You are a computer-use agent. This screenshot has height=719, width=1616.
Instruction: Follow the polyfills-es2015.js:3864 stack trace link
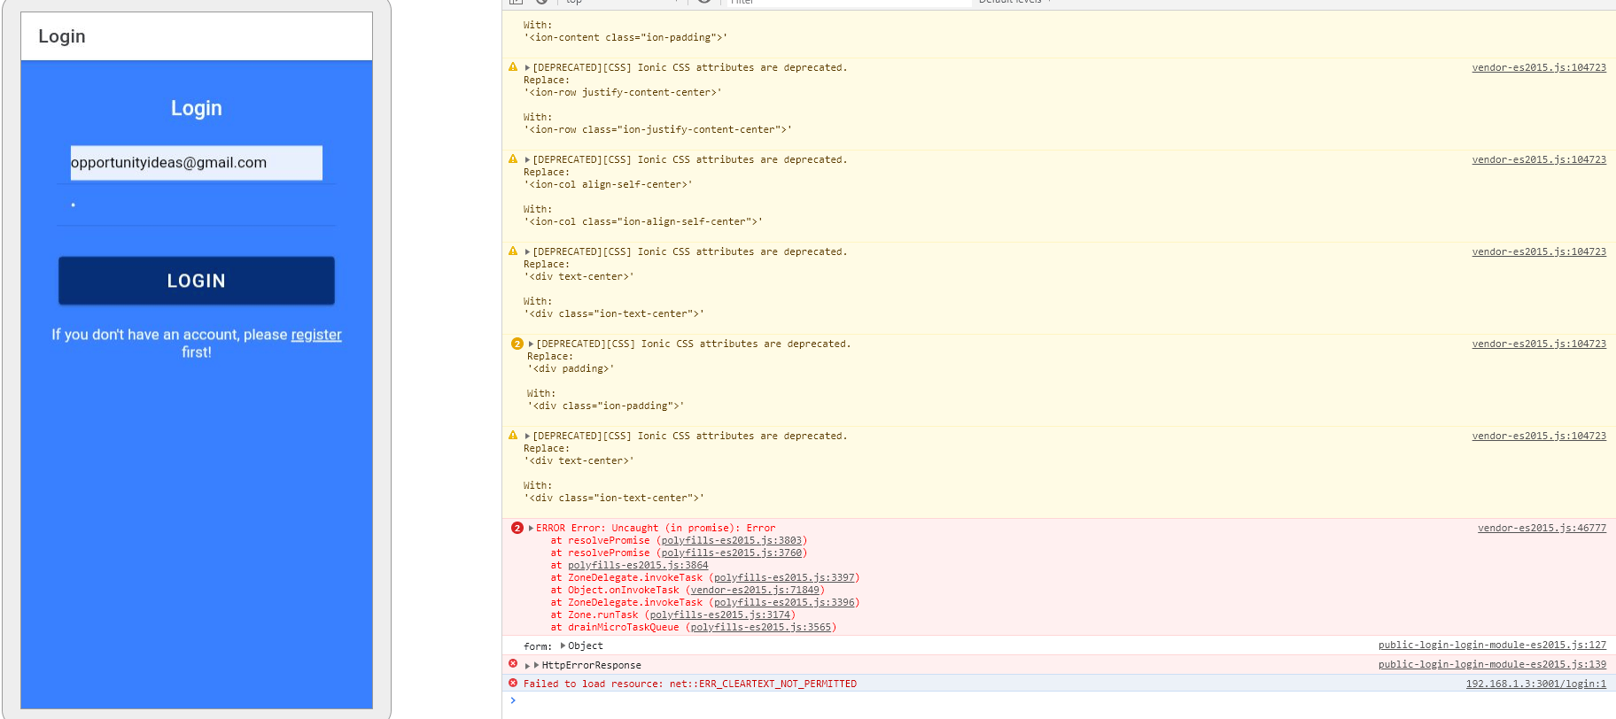(x=638, y=565)
